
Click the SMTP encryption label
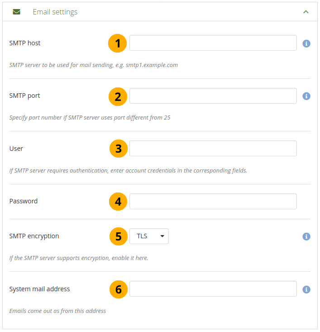(34, 236)
